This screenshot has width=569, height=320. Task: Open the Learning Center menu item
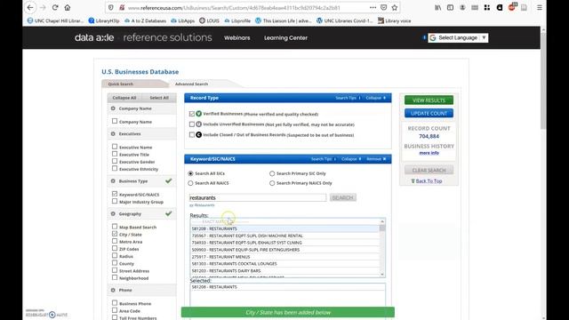coord(285,37)
